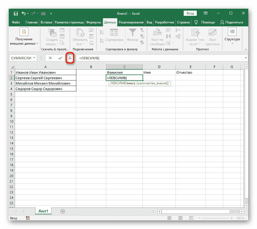Expand the Структура dropdown

tap(232, 43)
